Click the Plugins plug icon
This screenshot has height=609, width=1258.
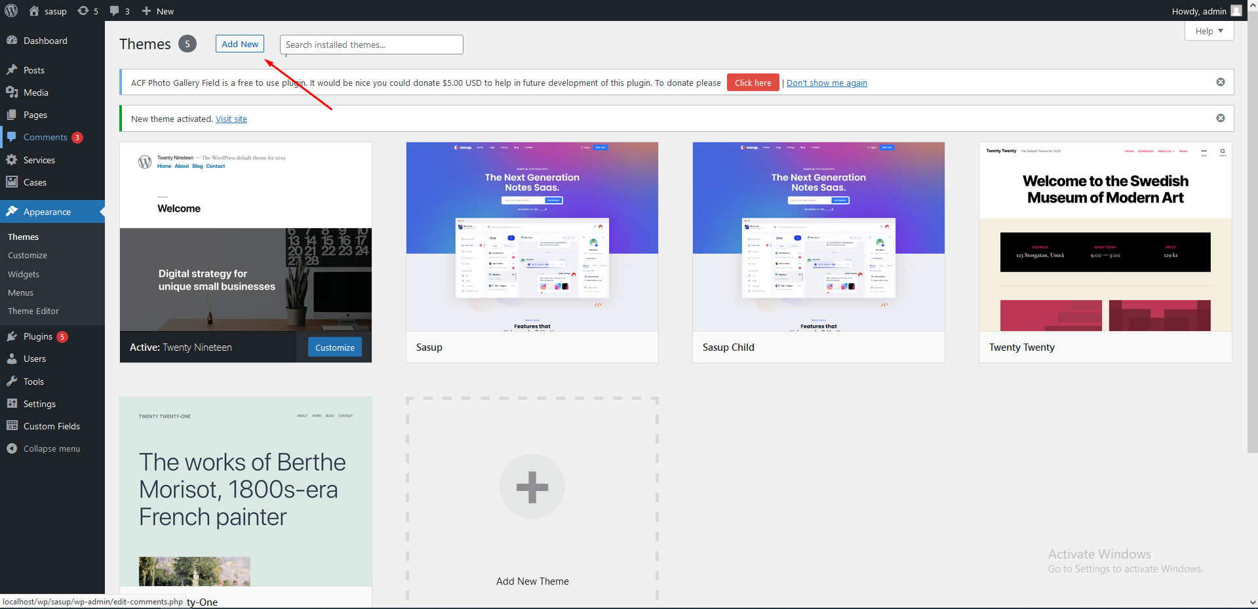tap(12, 336)
